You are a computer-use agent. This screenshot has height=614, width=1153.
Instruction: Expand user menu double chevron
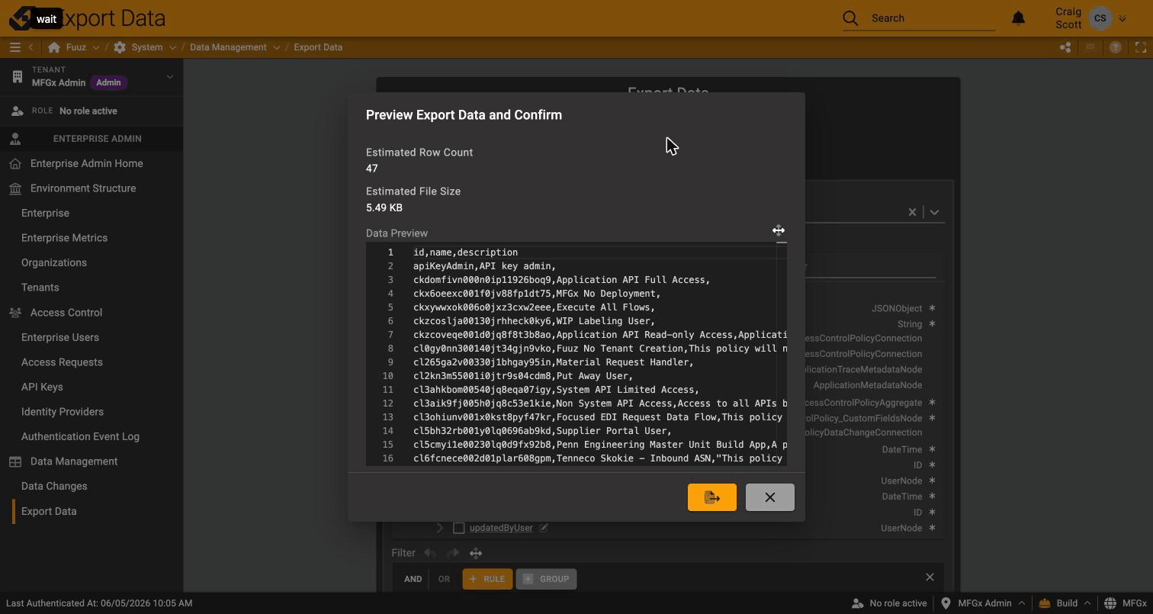click(x=1122, y=18)
